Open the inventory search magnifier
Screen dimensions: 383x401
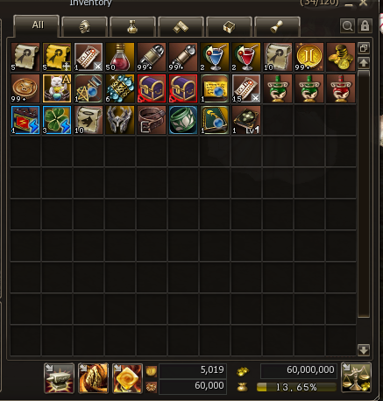pyautogui.click(x=348, y=26)
